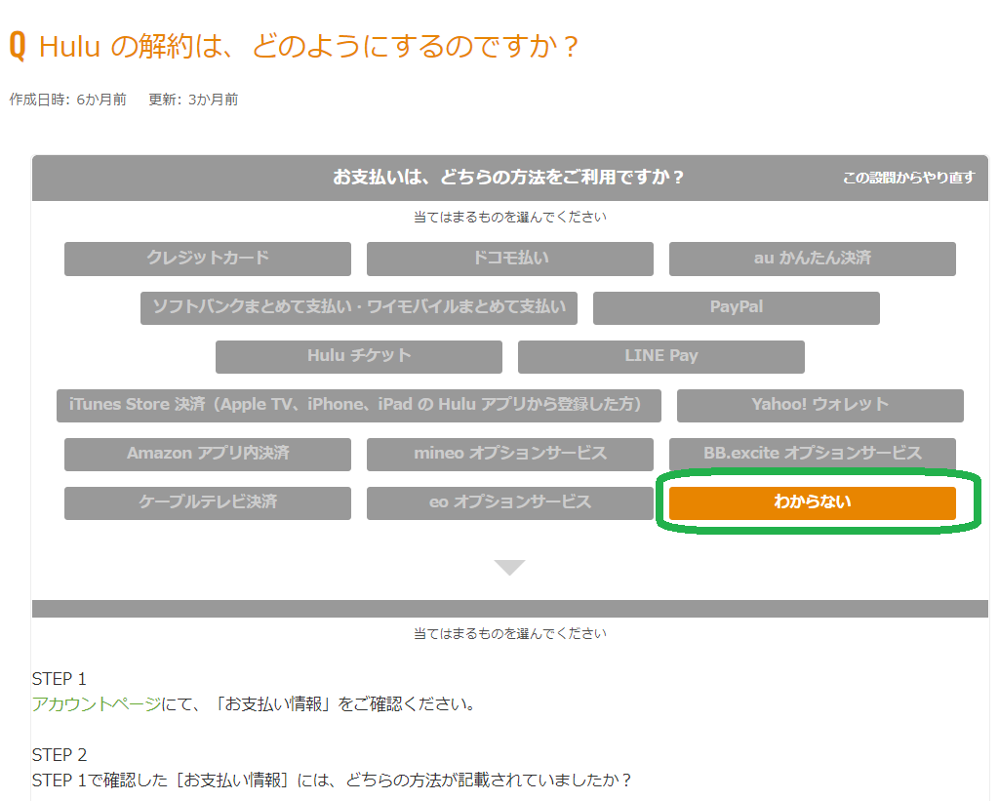Image resolution: width=999 pixels, height=801 pixels.
Task: Click the STEP 1 heading
Action: (59, 679)
